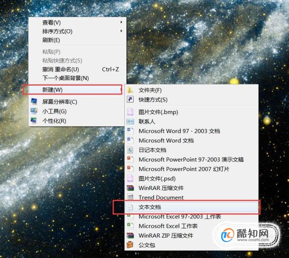Expand the 查看(V) submenu arrow
The width and height of the screenshot is (289, 258).
tap(121, 22)
